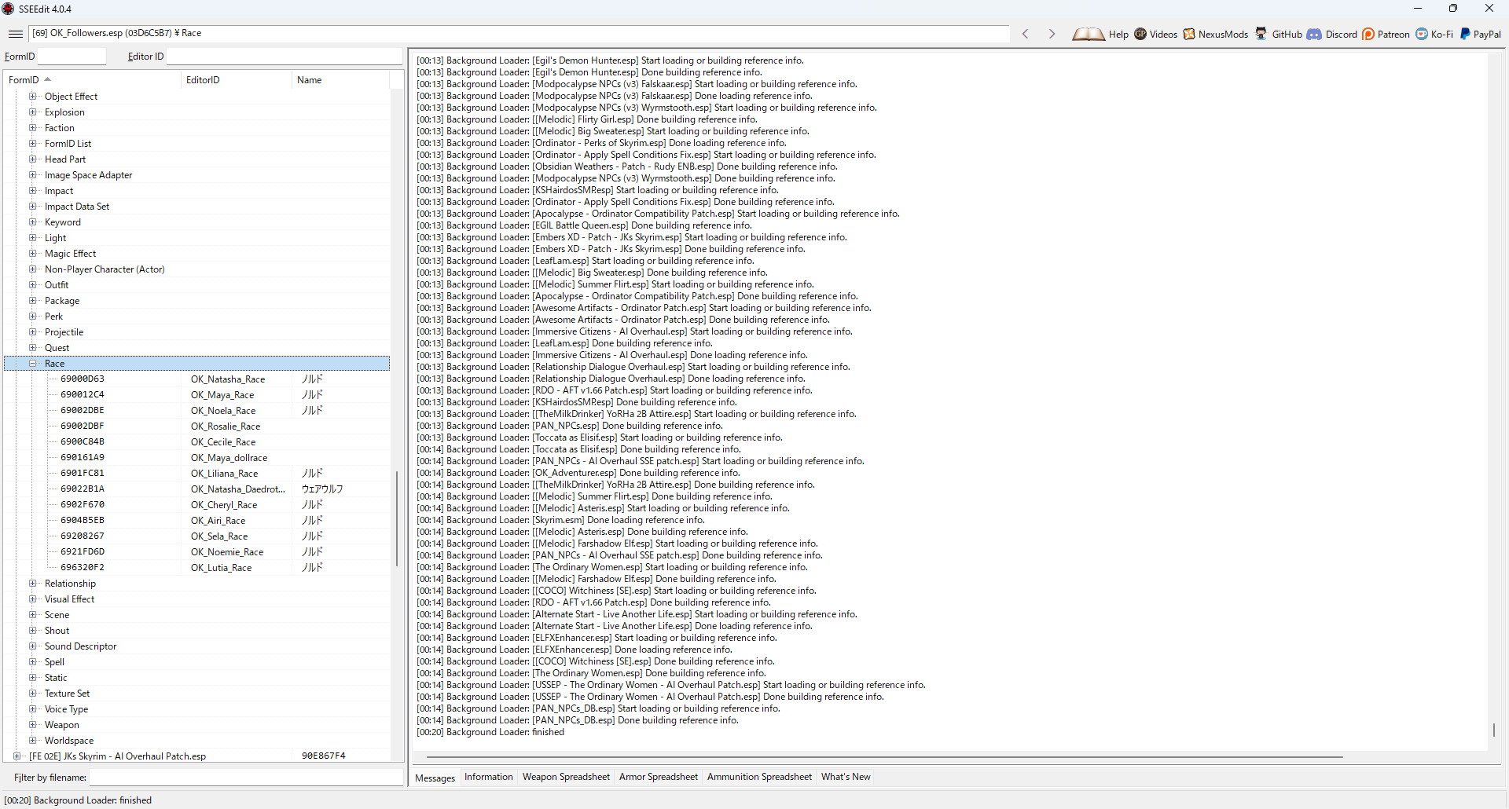This screenshot has height=809, width=1509.
Task: Expand the Weapon node
Action: pyautogui.click(x=33, y=724)
